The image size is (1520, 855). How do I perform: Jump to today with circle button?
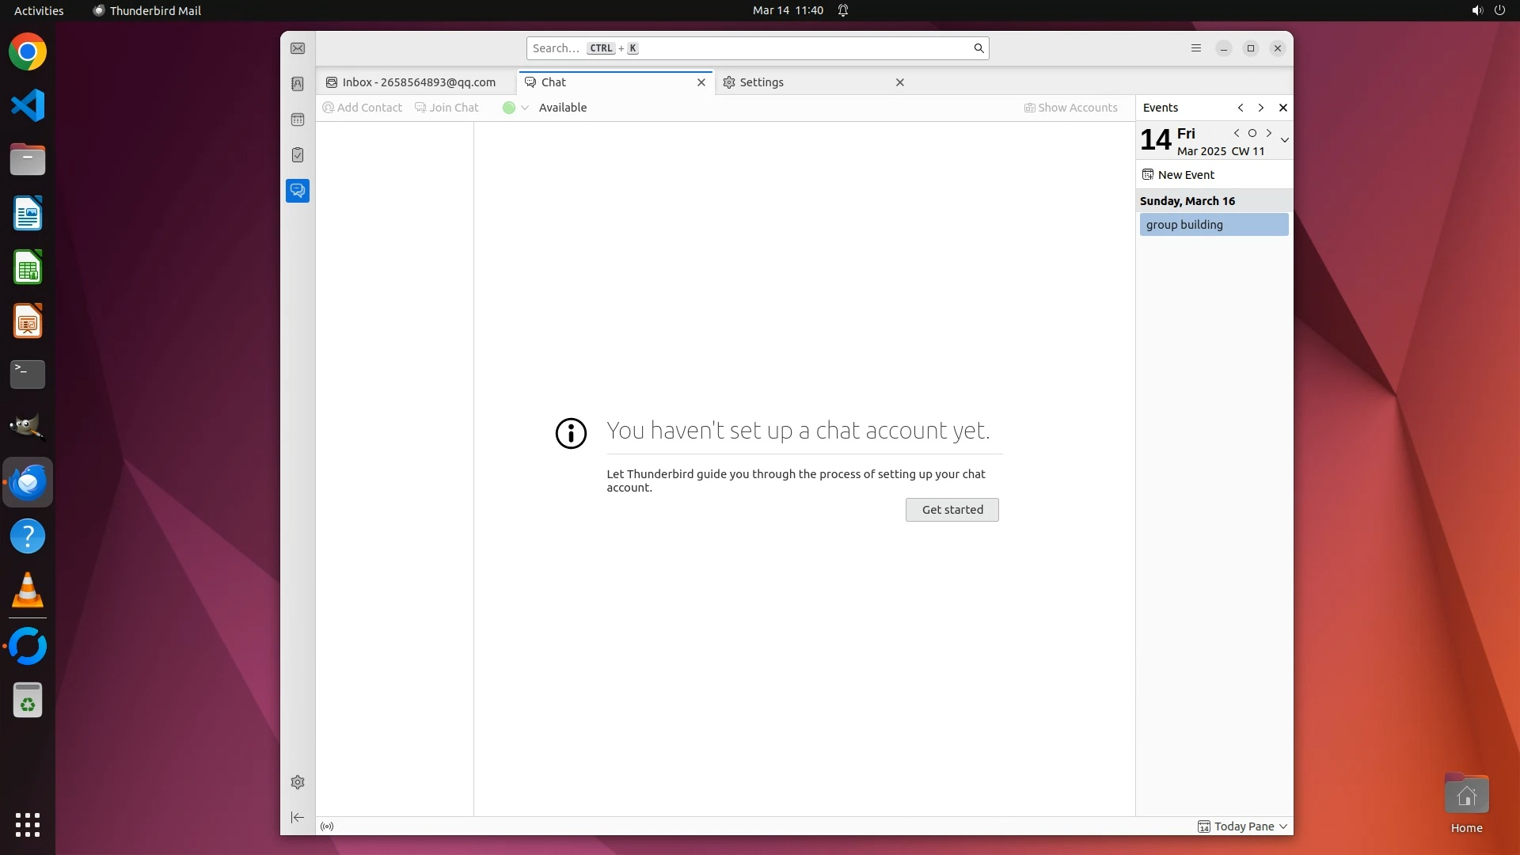[x=1252, y=133]
